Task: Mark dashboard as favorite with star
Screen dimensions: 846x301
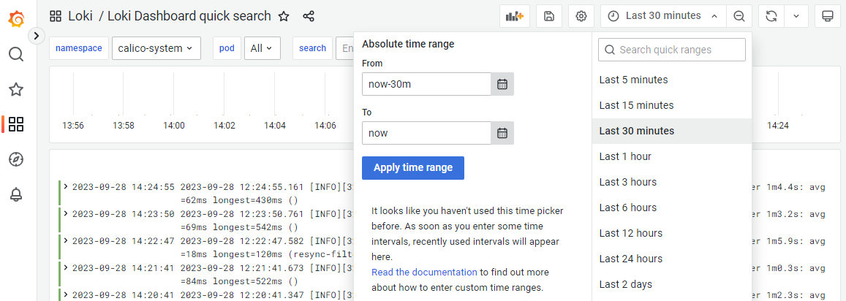Action: coord(284,16)
